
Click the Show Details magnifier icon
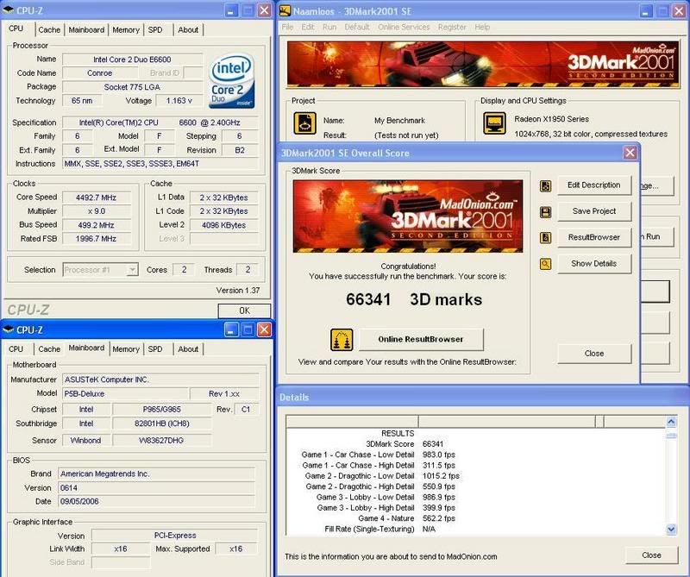545,264
